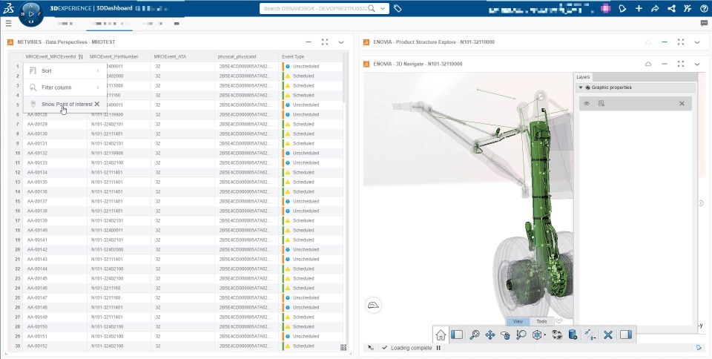The image size is (712, 359).
Task: Select the Zoom in/out tool
Action: (x=521, y=335)
